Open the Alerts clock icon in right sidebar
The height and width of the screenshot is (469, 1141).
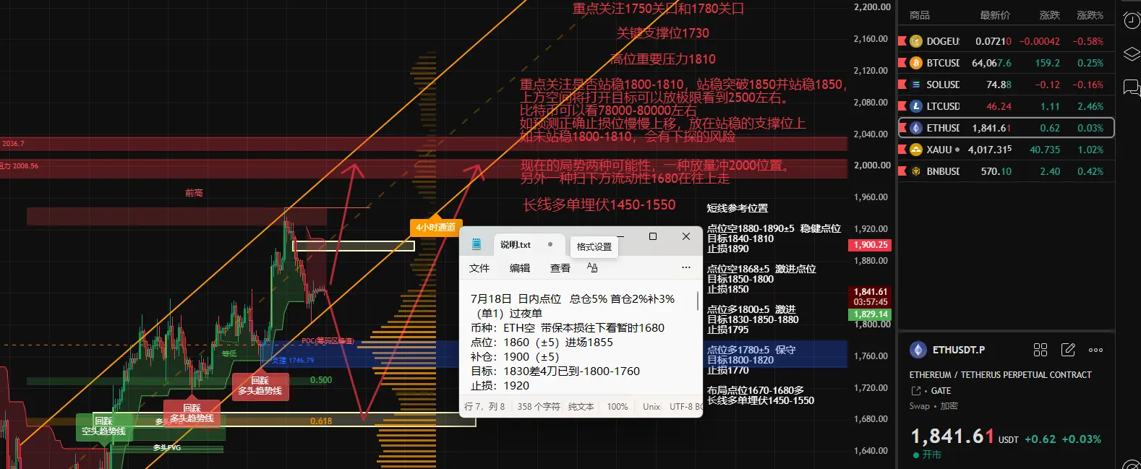(x=1132, y=21)
